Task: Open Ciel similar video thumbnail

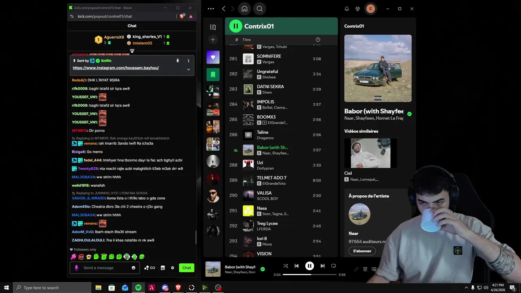Action: tap(370, 153)
